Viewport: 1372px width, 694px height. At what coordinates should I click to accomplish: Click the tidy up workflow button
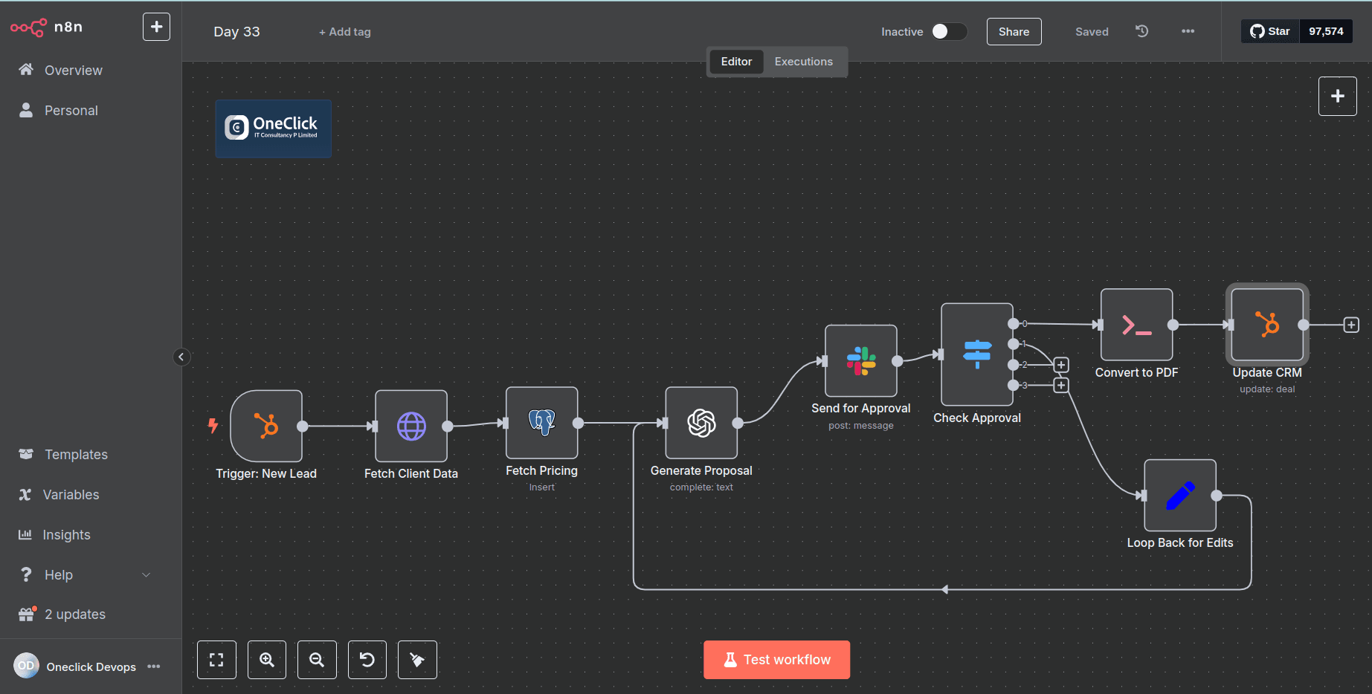417,660
